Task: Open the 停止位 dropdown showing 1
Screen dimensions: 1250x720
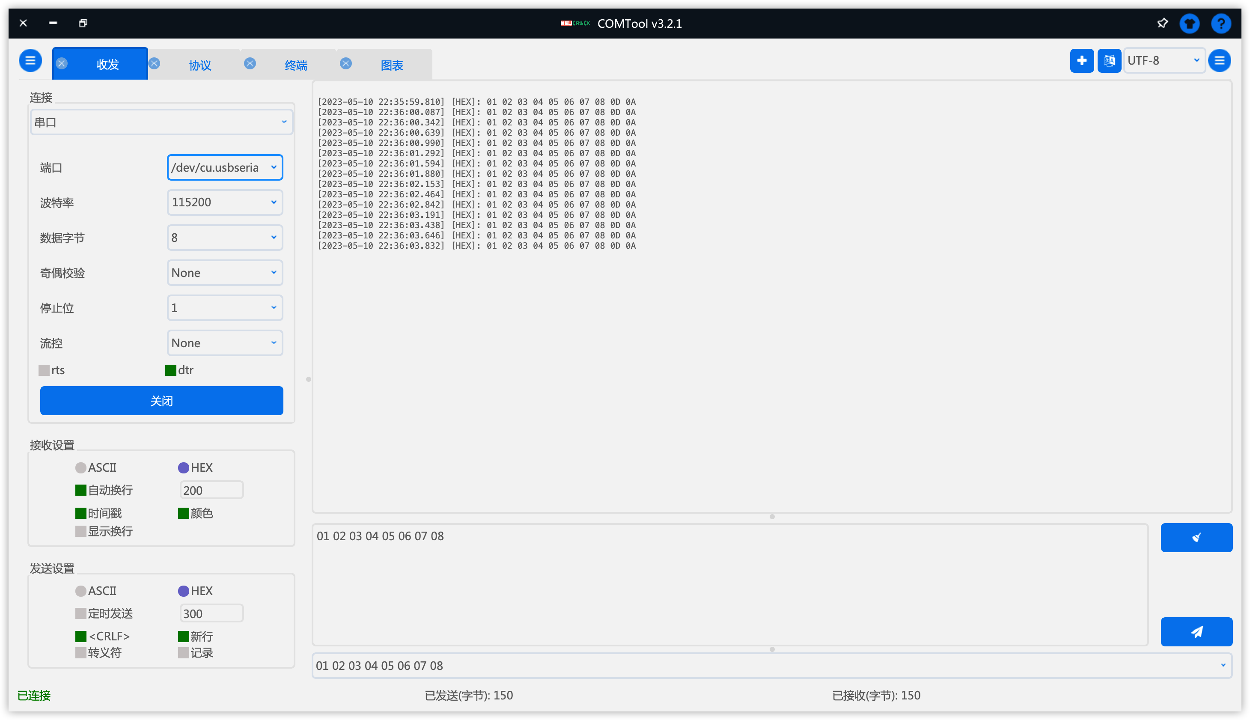Action: (224, 308)
